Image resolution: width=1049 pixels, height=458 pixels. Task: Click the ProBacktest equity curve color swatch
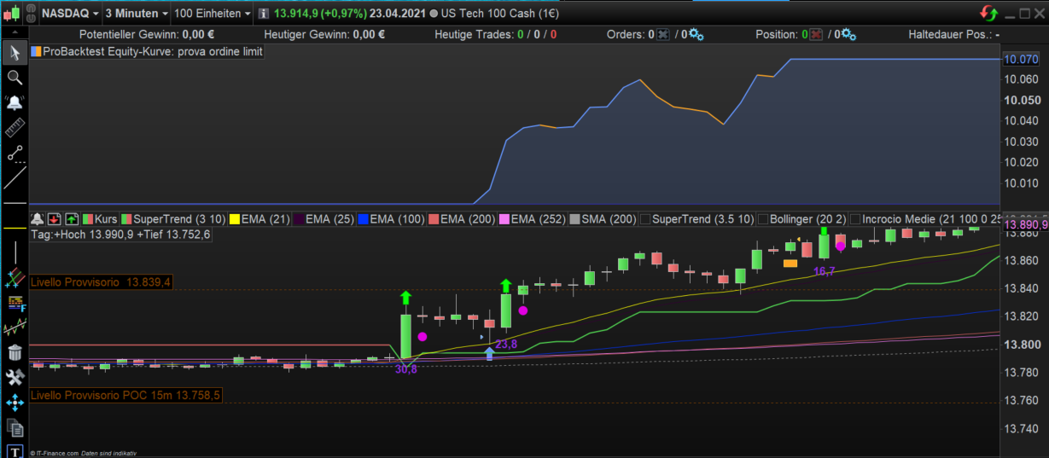point(36,51)
